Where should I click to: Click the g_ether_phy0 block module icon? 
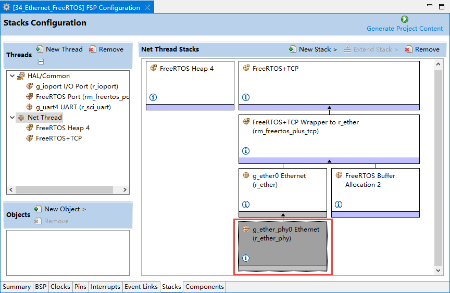[246, 229]
